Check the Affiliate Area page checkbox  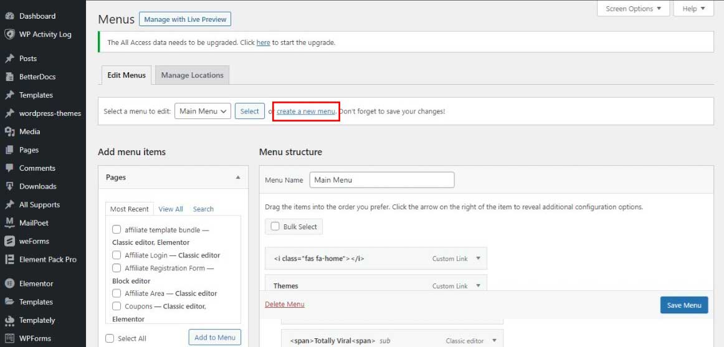117,293
